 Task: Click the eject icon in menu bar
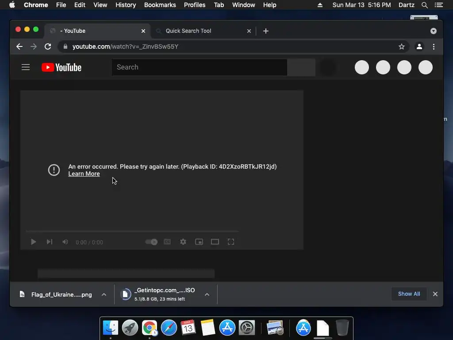(320, 5)
